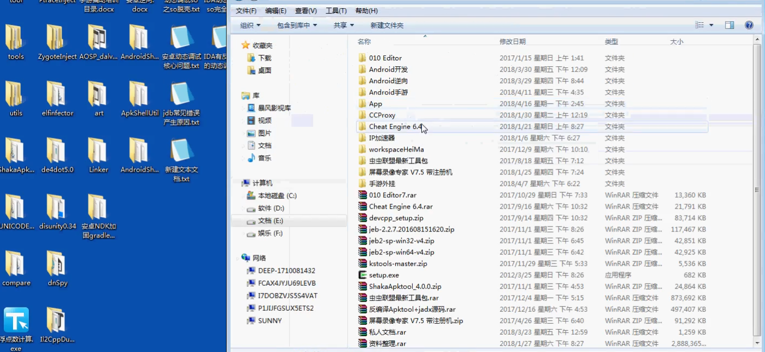This screenshot has width=765, height=352.
Task: Select the 010 Editor folder icon
Action: pos(363,58)
